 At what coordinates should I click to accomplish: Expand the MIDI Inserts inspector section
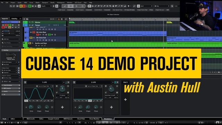click(x=11, y=88)
